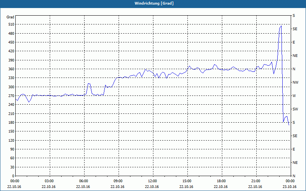
Task: Click the 60 y-axis value
Action: pyautogui.click(x=12, y=158)
